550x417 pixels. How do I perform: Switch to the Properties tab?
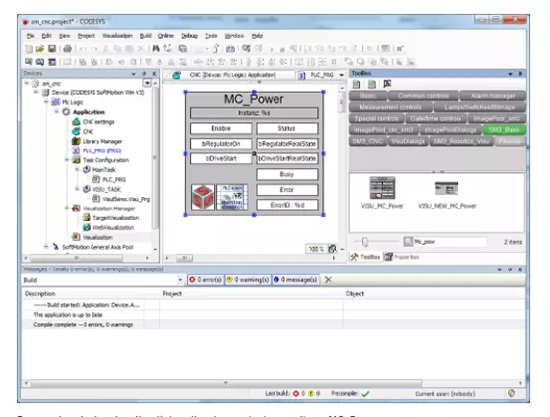point(402,257)
